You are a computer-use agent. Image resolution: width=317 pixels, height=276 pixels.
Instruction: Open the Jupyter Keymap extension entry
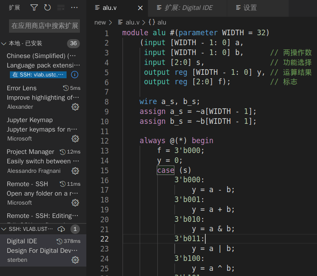pyautogui.click(x=43, y=129)
